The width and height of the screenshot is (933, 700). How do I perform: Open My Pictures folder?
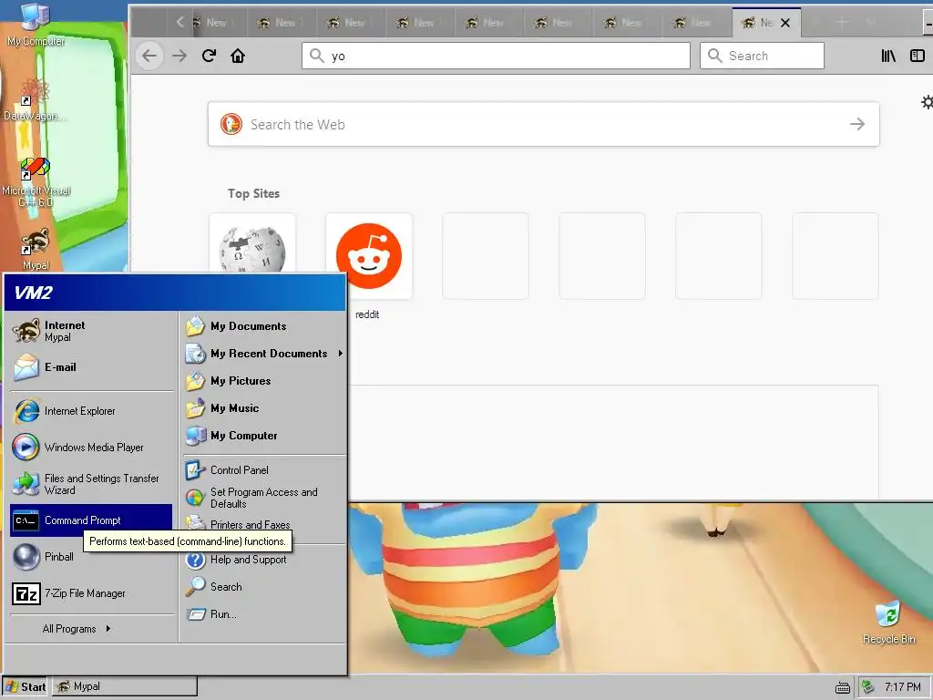point(264,381)
